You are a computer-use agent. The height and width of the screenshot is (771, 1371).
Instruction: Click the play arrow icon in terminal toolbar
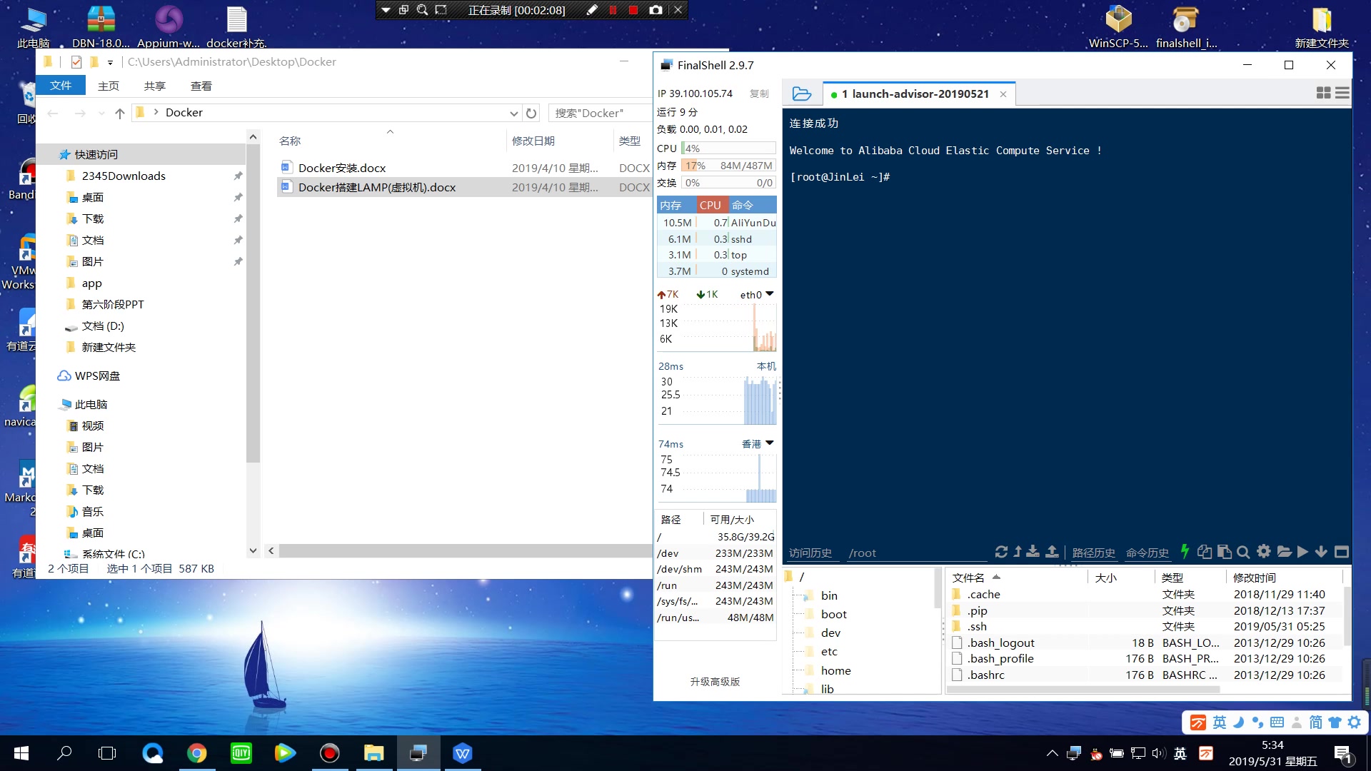tap(1302, 552)
